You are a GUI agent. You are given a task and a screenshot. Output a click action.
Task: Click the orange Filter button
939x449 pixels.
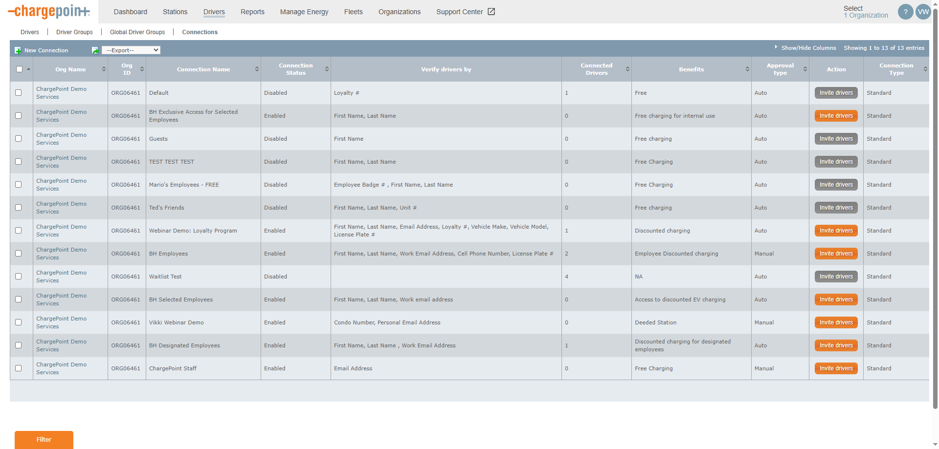(44, 440)
